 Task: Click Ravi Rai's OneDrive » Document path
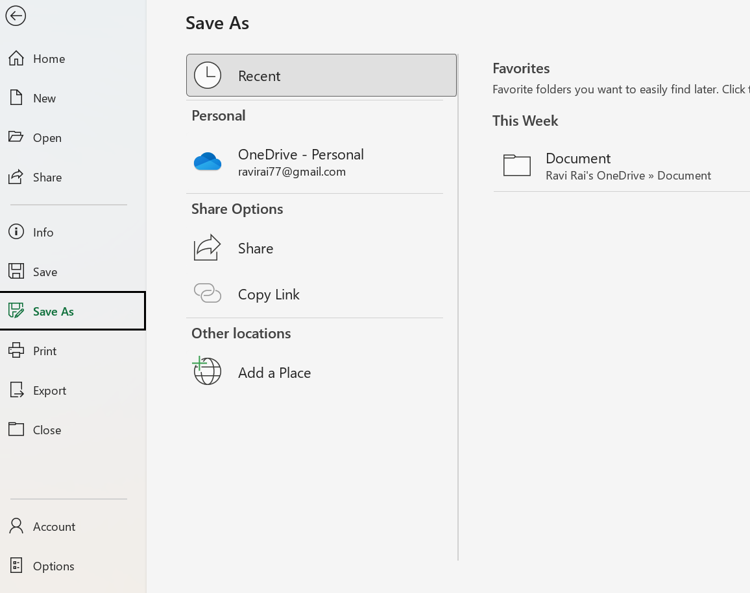628,176
